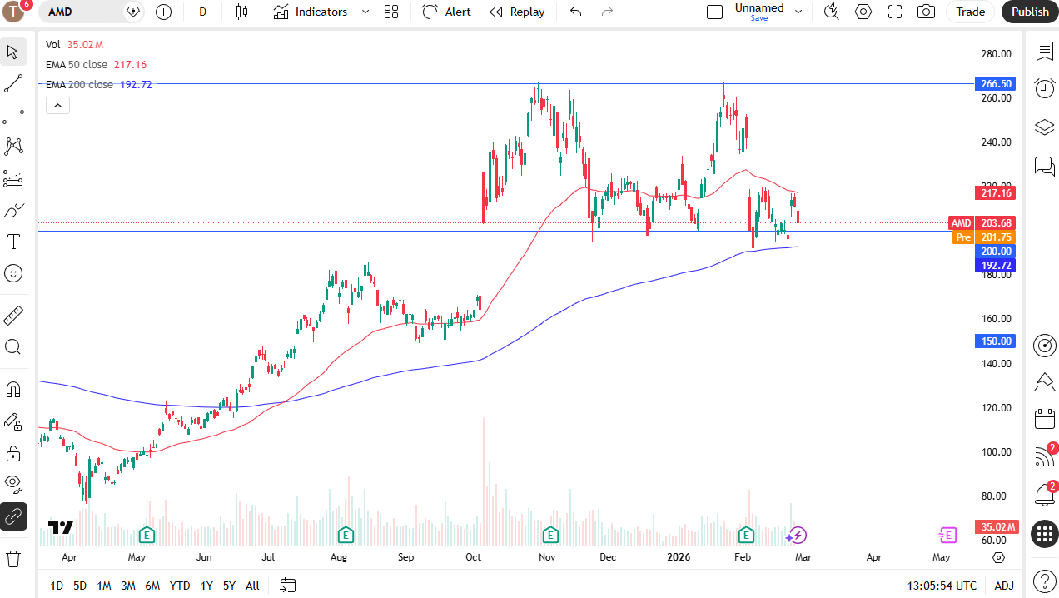Select the text annotation tool
This screenshot has width=1059, height=598.
(x=13, y=242)
